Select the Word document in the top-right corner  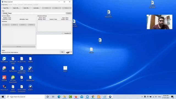click(x=152, y=4)
